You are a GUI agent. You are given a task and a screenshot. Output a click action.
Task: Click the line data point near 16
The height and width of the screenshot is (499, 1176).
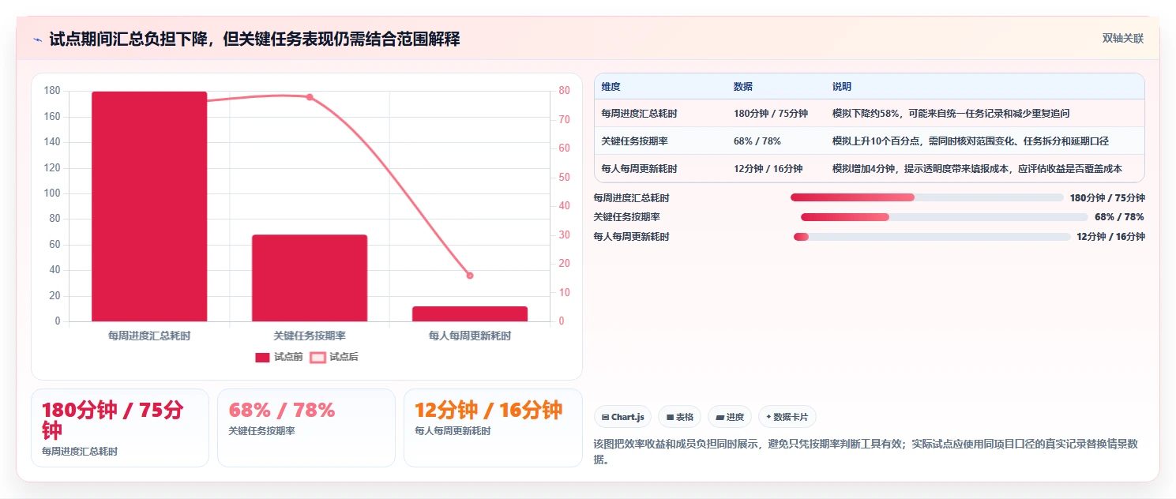coord(470,276)
